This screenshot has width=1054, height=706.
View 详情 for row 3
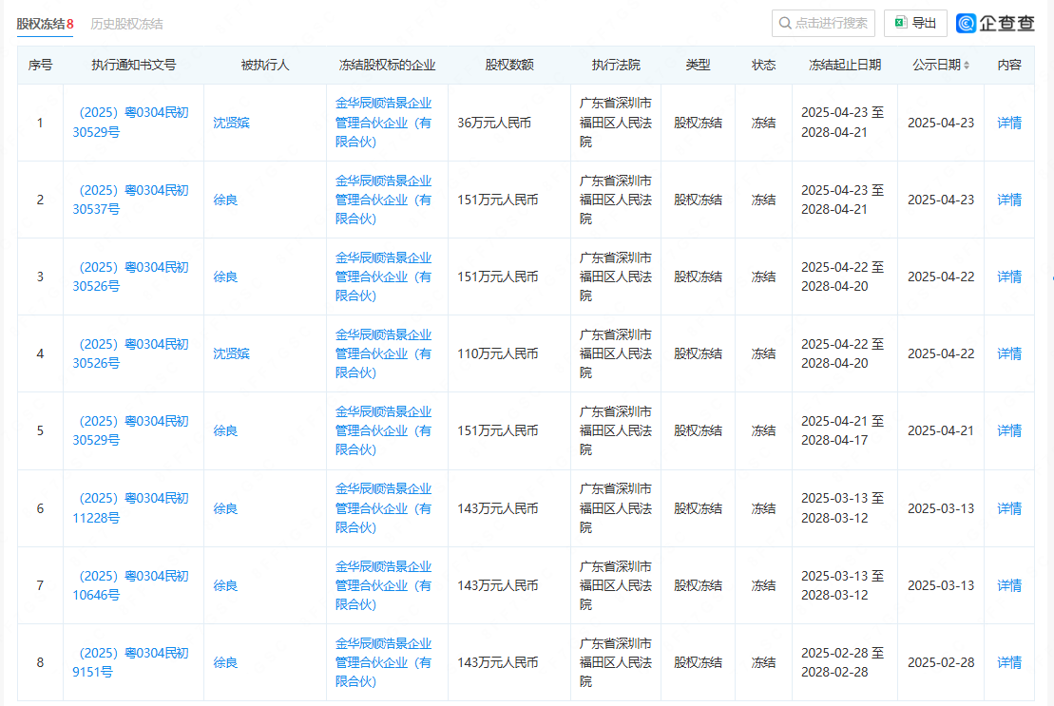click(1009, 277)
